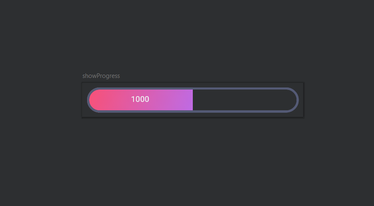Click the first digit of the 1000 value
This screenshot has width=374, height=206.
133,99
